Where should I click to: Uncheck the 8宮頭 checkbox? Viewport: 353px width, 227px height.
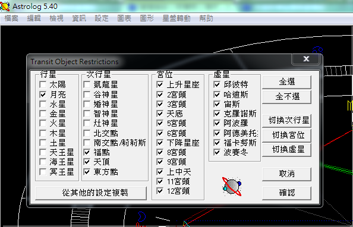(160, 152)
